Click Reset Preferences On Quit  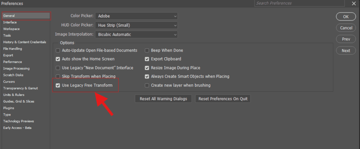223,99
